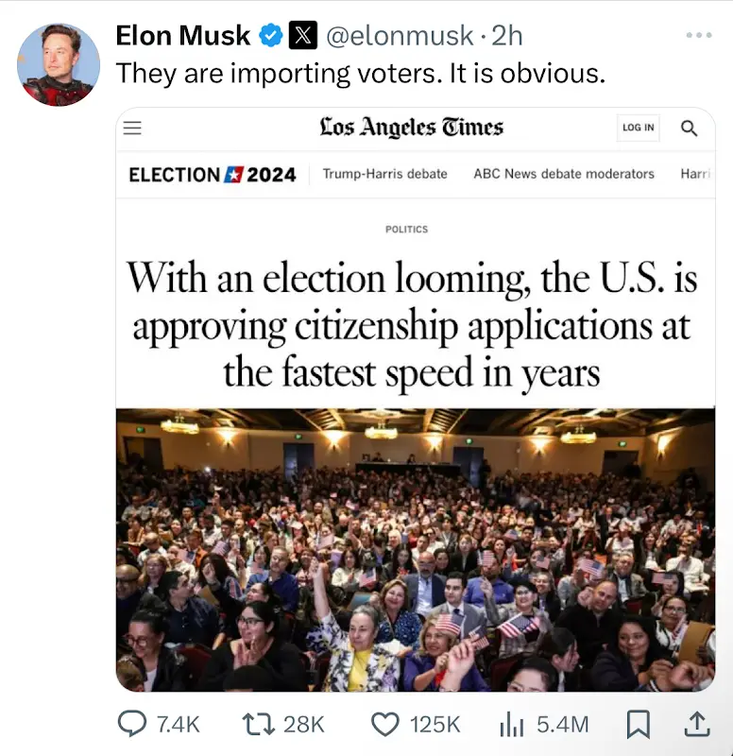Click the X affiliation badge beside the name

point(302,36)
